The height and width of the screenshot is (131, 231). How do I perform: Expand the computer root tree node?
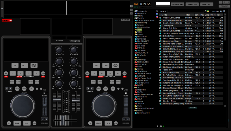134,11
